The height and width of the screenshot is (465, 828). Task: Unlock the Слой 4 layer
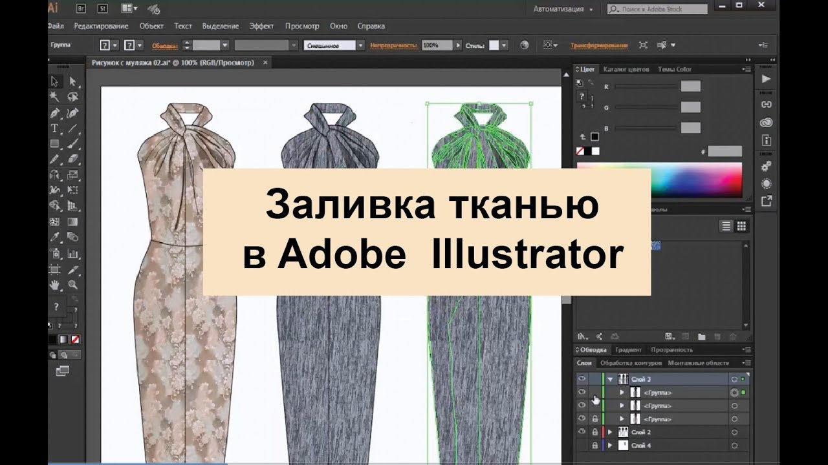[595, 445]
